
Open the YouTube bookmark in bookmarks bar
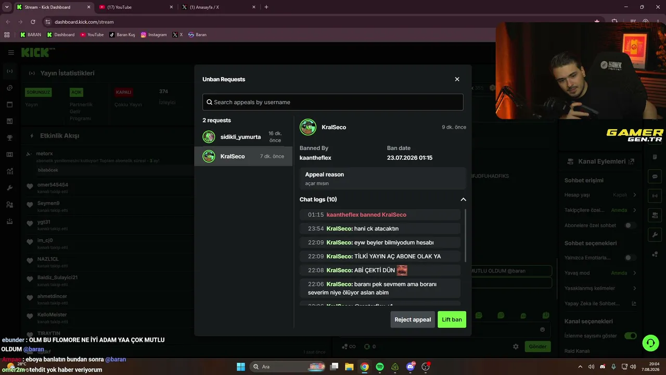92,35
